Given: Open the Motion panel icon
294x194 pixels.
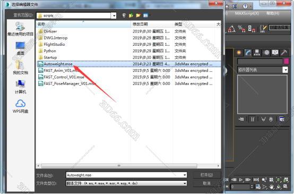Looking at the screenshot, I should pos(266,53).
